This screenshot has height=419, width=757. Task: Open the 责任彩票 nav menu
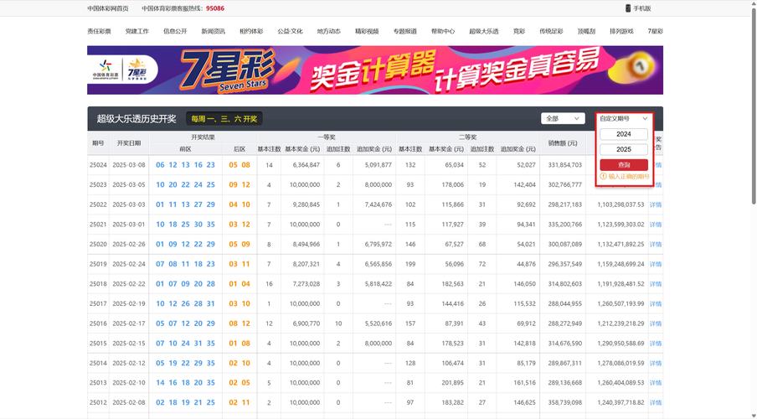[99, 31]
